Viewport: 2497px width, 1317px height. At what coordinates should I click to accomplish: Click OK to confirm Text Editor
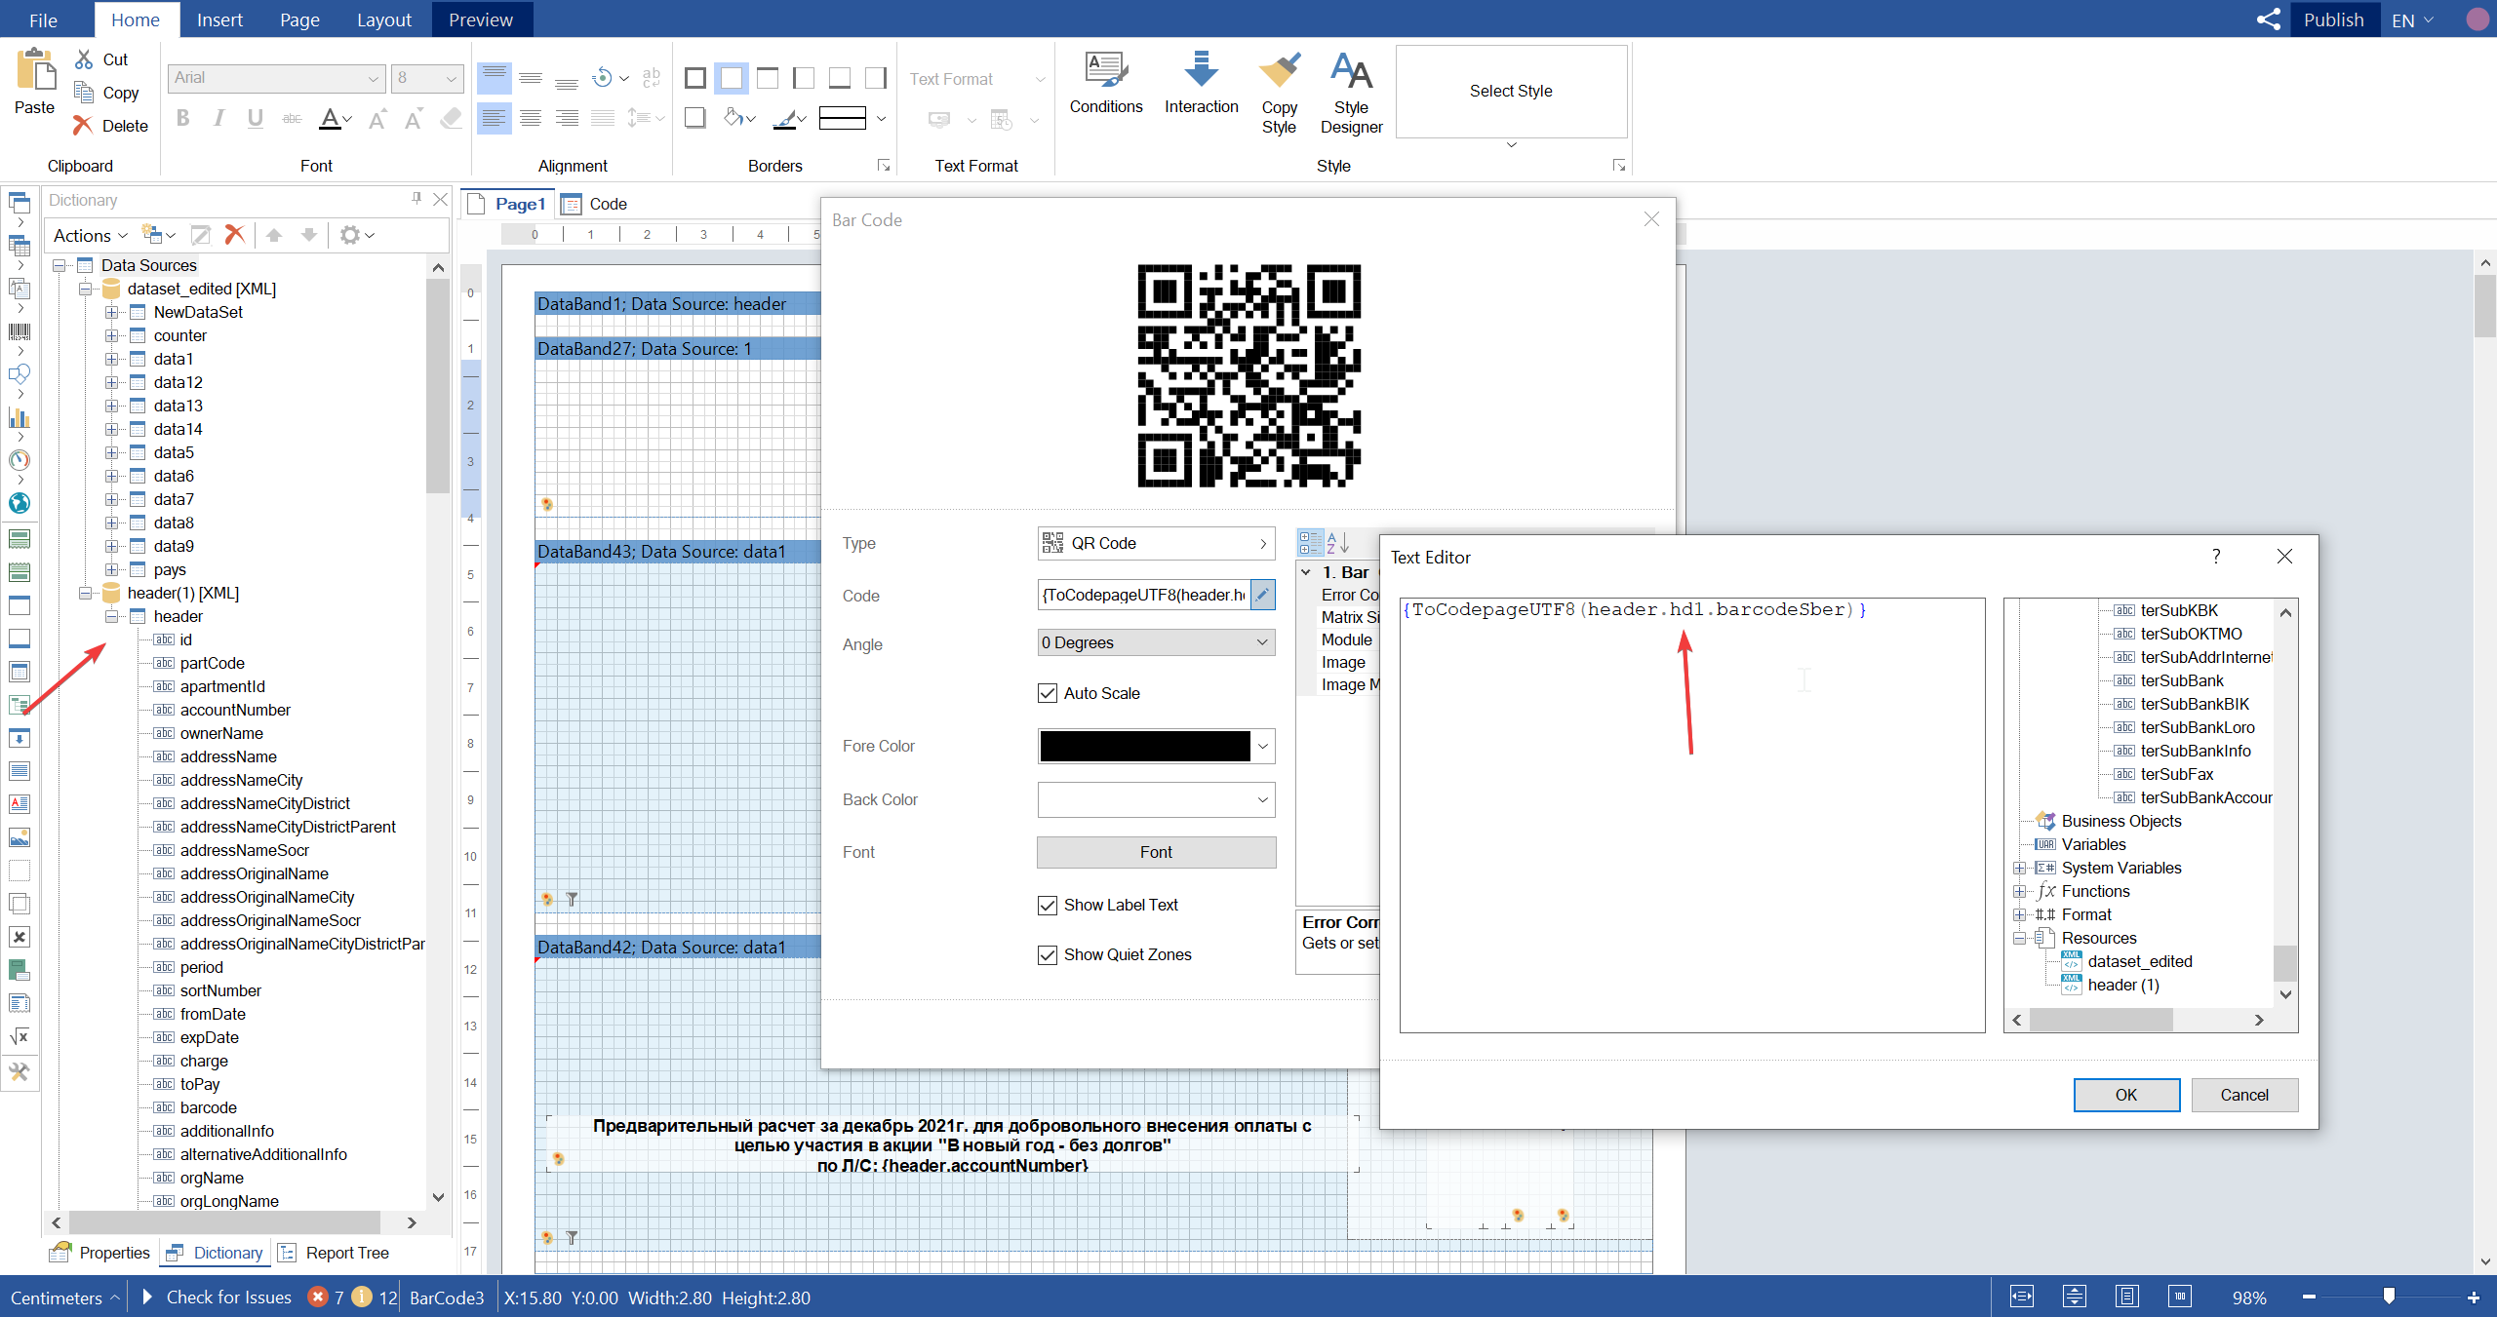click(x=2125, y=1094)
